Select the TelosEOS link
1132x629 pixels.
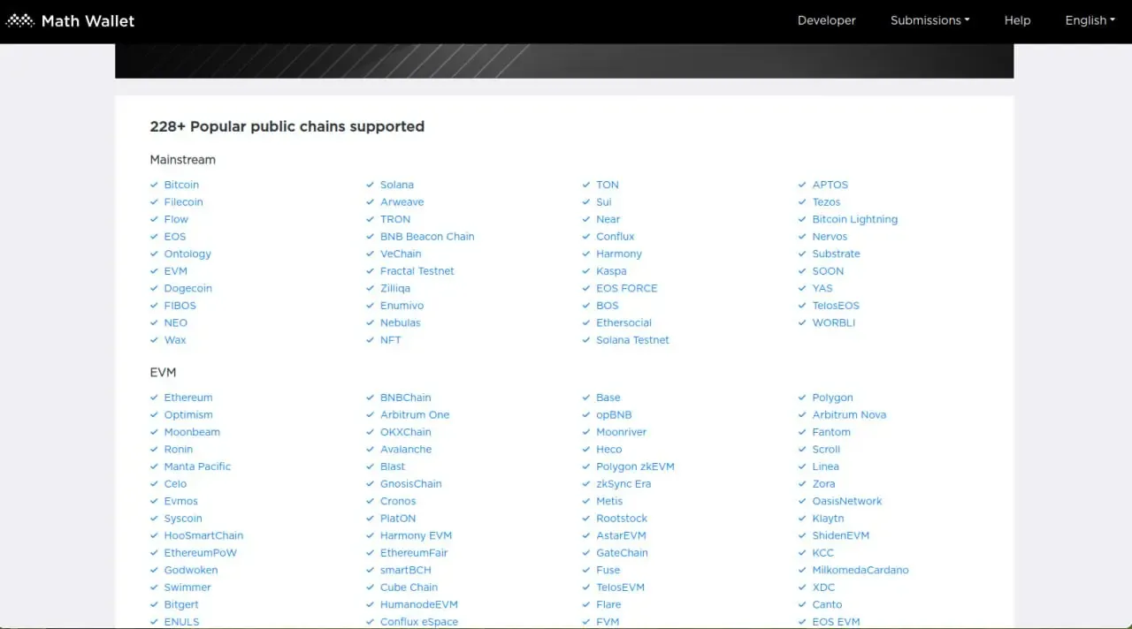[x=836, y=306]
